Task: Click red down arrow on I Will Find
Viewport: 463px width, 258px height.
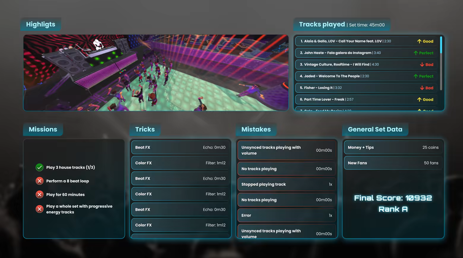Action: [422, 65]
